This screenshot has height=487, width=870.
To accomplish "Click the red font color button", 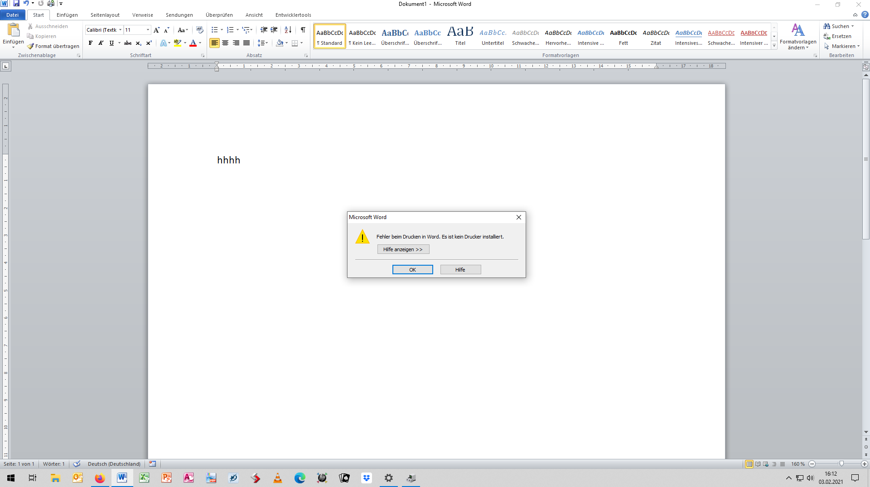I will point(193,43).
